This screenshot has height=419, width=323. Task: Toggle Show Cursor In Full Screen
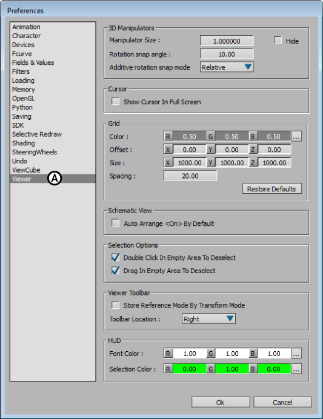pos(116,101)
